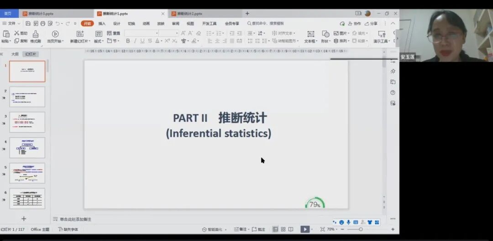
Task: Expand numbered list dropdown
Action: pos(223,33)
